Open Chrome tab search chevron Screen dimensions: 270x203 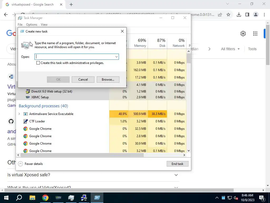click(x=228, y=4)
